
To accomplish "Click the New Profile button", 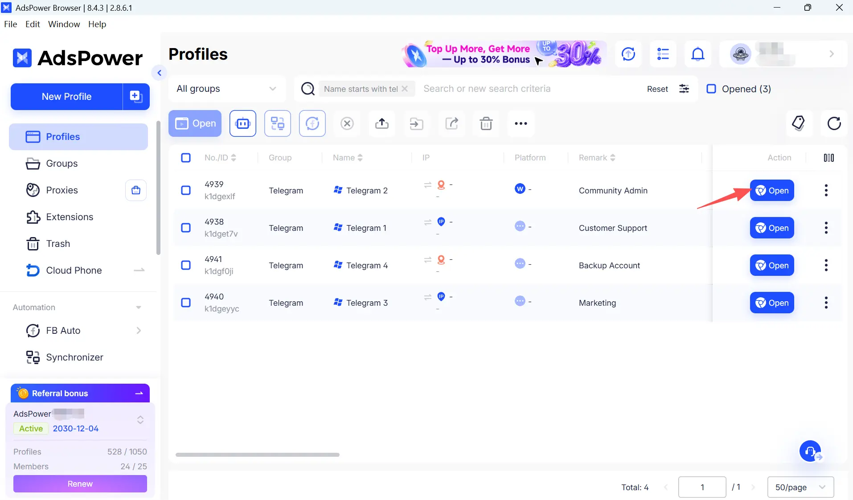I will pos(67,96).
